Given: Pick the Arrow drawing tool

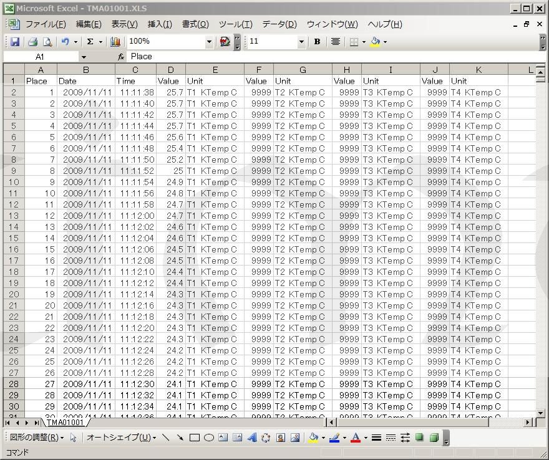Looking at the screenshot, I should point(180,438).
